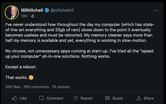Click the Repost text label
This screenshot has height=104, width=166.
[x=86, y=98]
